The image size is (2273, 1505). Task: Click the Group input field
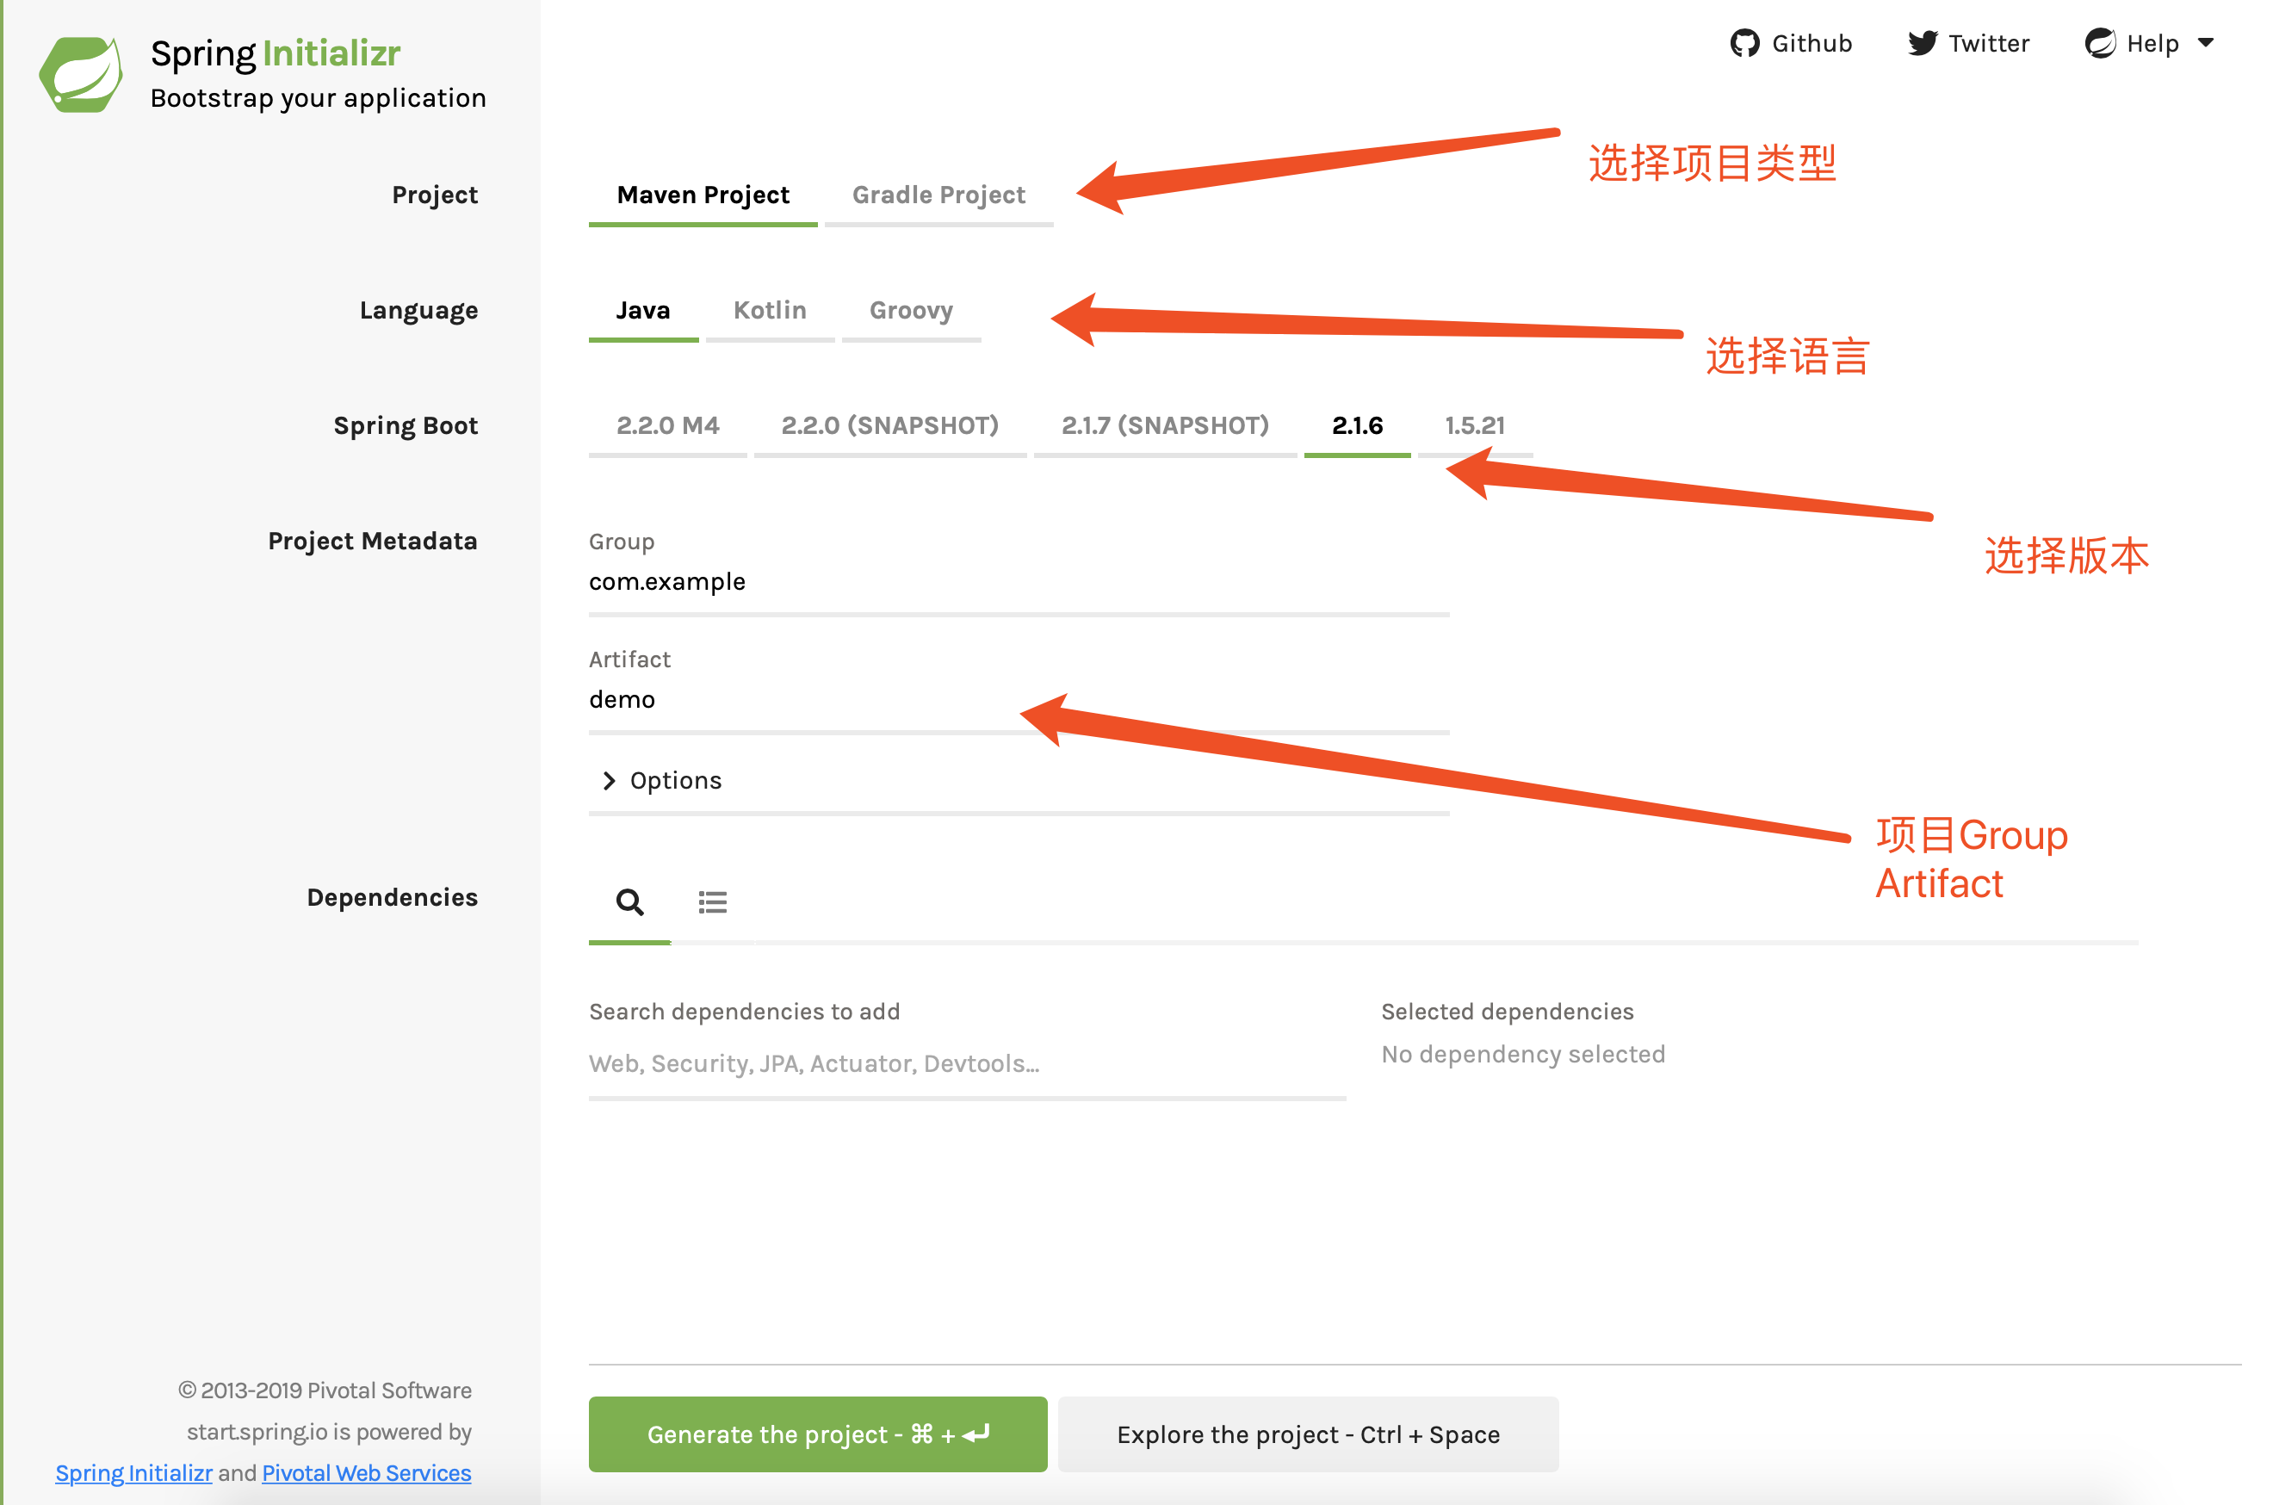(1019, 583)
